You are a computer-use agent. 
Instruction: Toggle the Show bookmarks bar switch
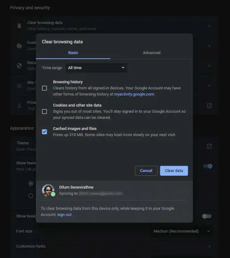click(207, 216)
